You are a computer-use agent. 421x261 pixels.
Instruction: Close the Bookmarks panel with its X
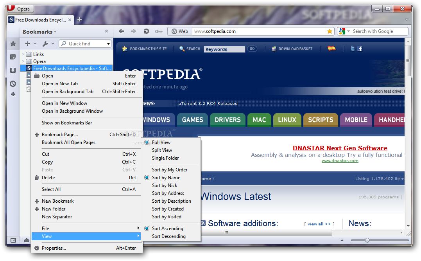107,31
